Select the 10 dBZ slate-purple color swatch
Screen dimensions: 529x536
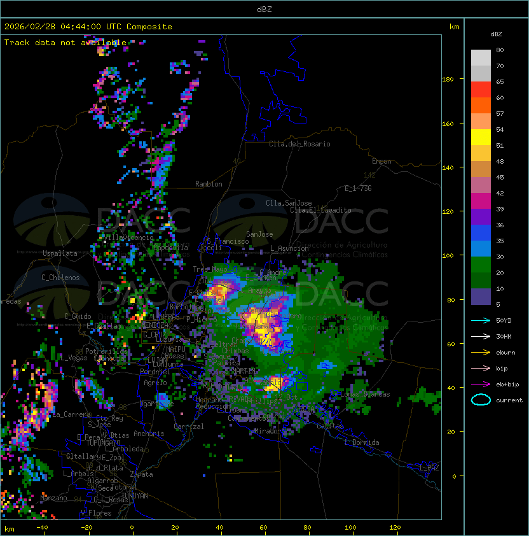tap(481, 297)
